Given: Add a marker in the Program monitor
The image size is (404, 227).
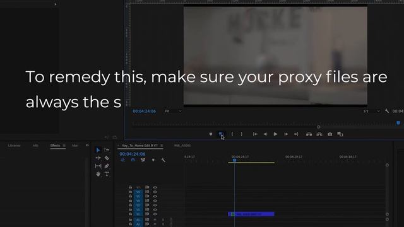Looking at the screenshot, I should pyautogui.click(x=211, y=134).
